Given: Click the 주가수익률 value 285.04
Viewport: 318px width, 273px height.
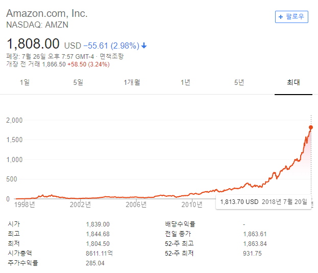Looking at the screenshot, I should 95,263.
